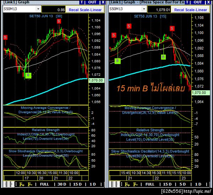Screen dimensions: 213x195
Task: Click MACD indicator label in left graph
Action: 46,110
